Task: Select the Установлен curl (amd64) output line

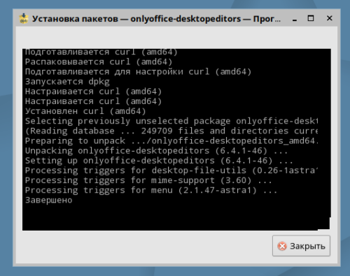Action: (x=85, y=111)
